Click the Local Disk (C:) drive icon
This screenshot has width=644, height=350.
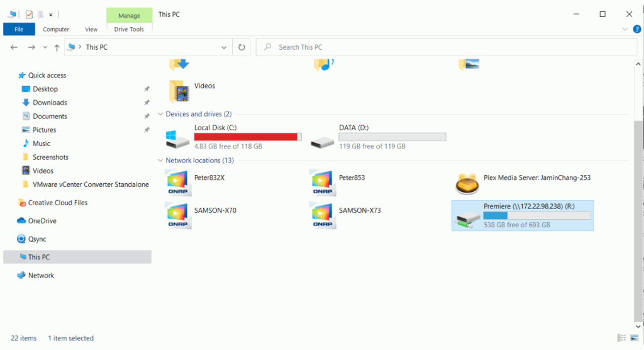point(178,140)
